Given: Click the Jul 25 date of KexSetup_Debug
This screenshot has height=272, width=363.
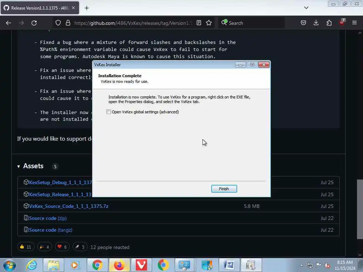Looking at the screenshot, I should click(327, 182).
